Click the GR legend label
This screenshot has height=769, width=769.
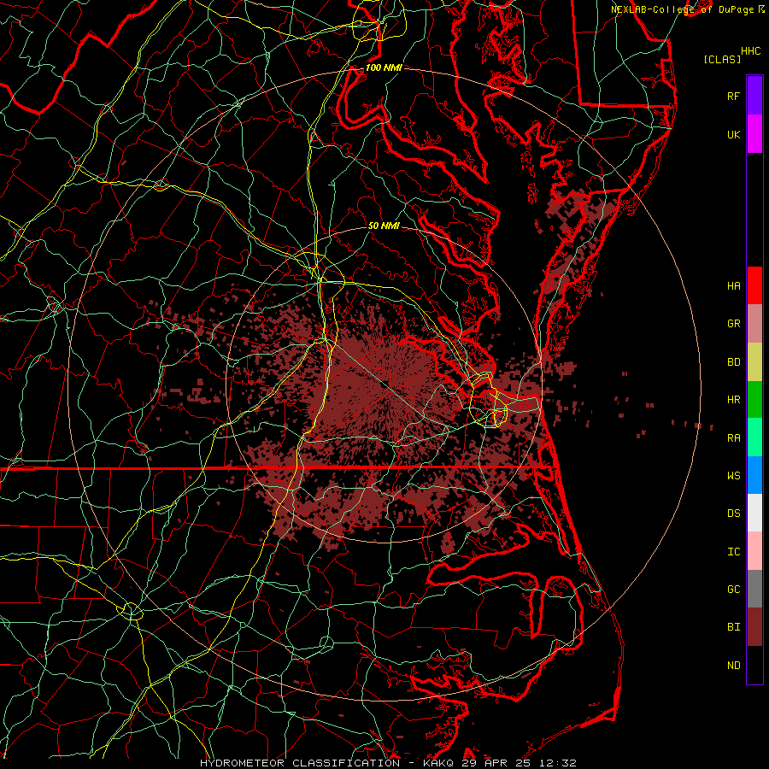point(733,324)
